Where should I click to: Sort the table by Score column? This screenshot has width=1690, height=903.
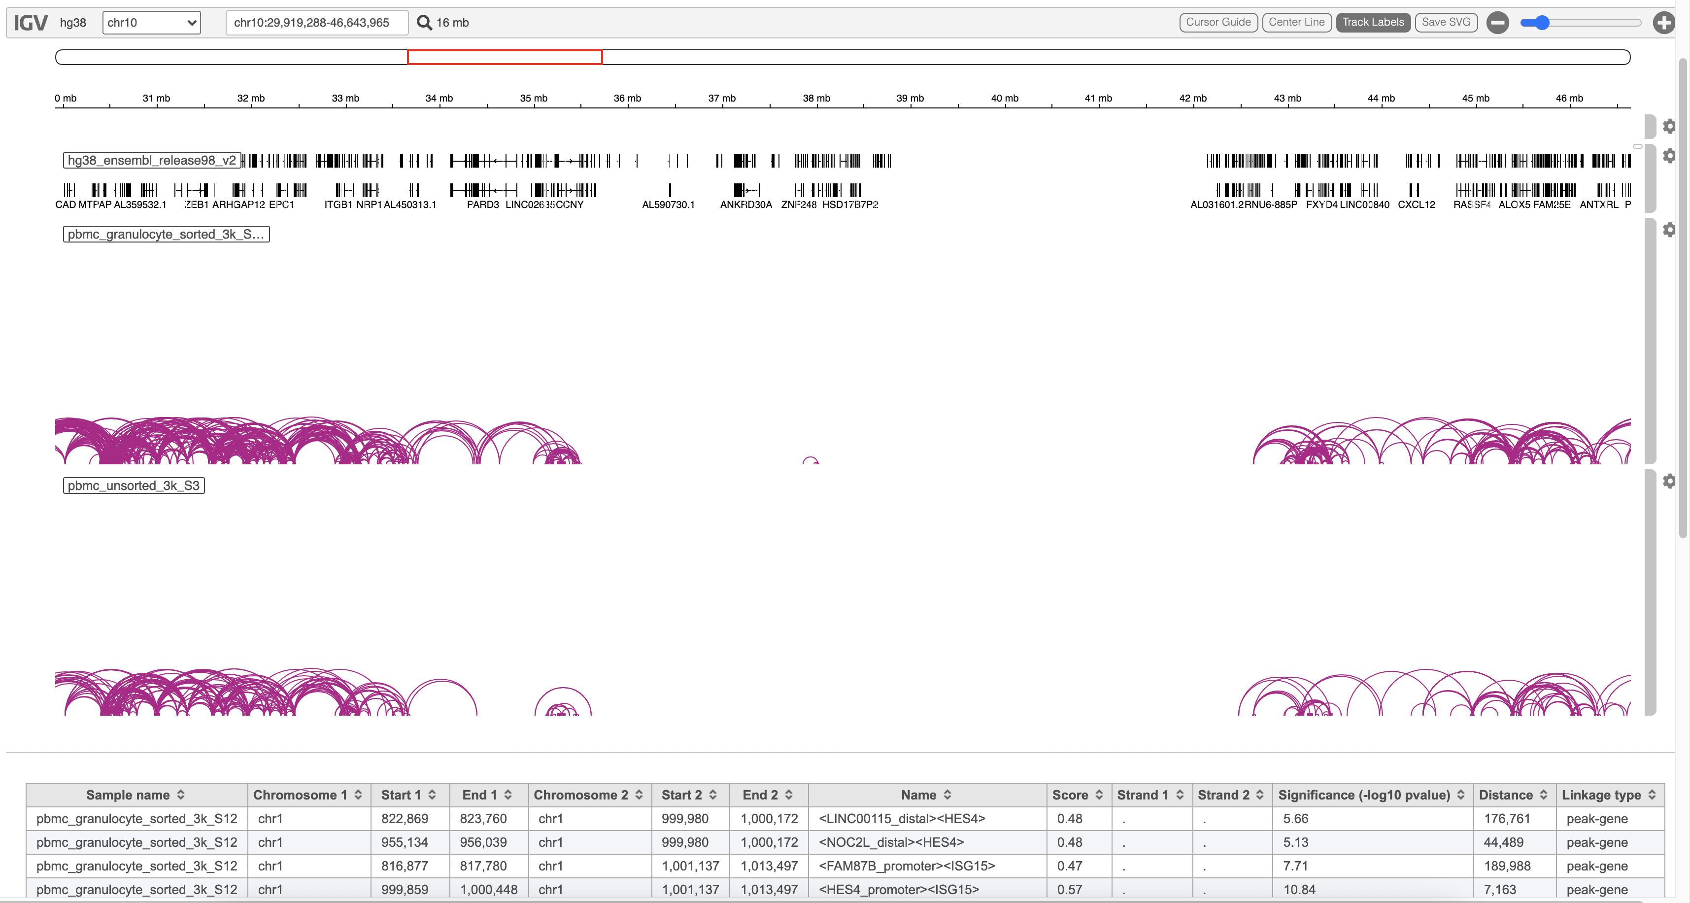1077,795
